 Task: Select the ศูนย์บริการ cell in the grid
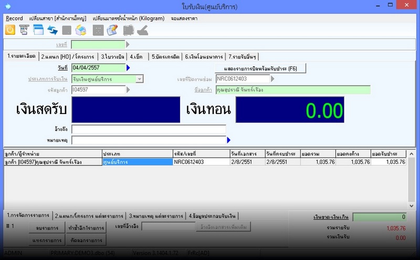[x=137, y=162]
